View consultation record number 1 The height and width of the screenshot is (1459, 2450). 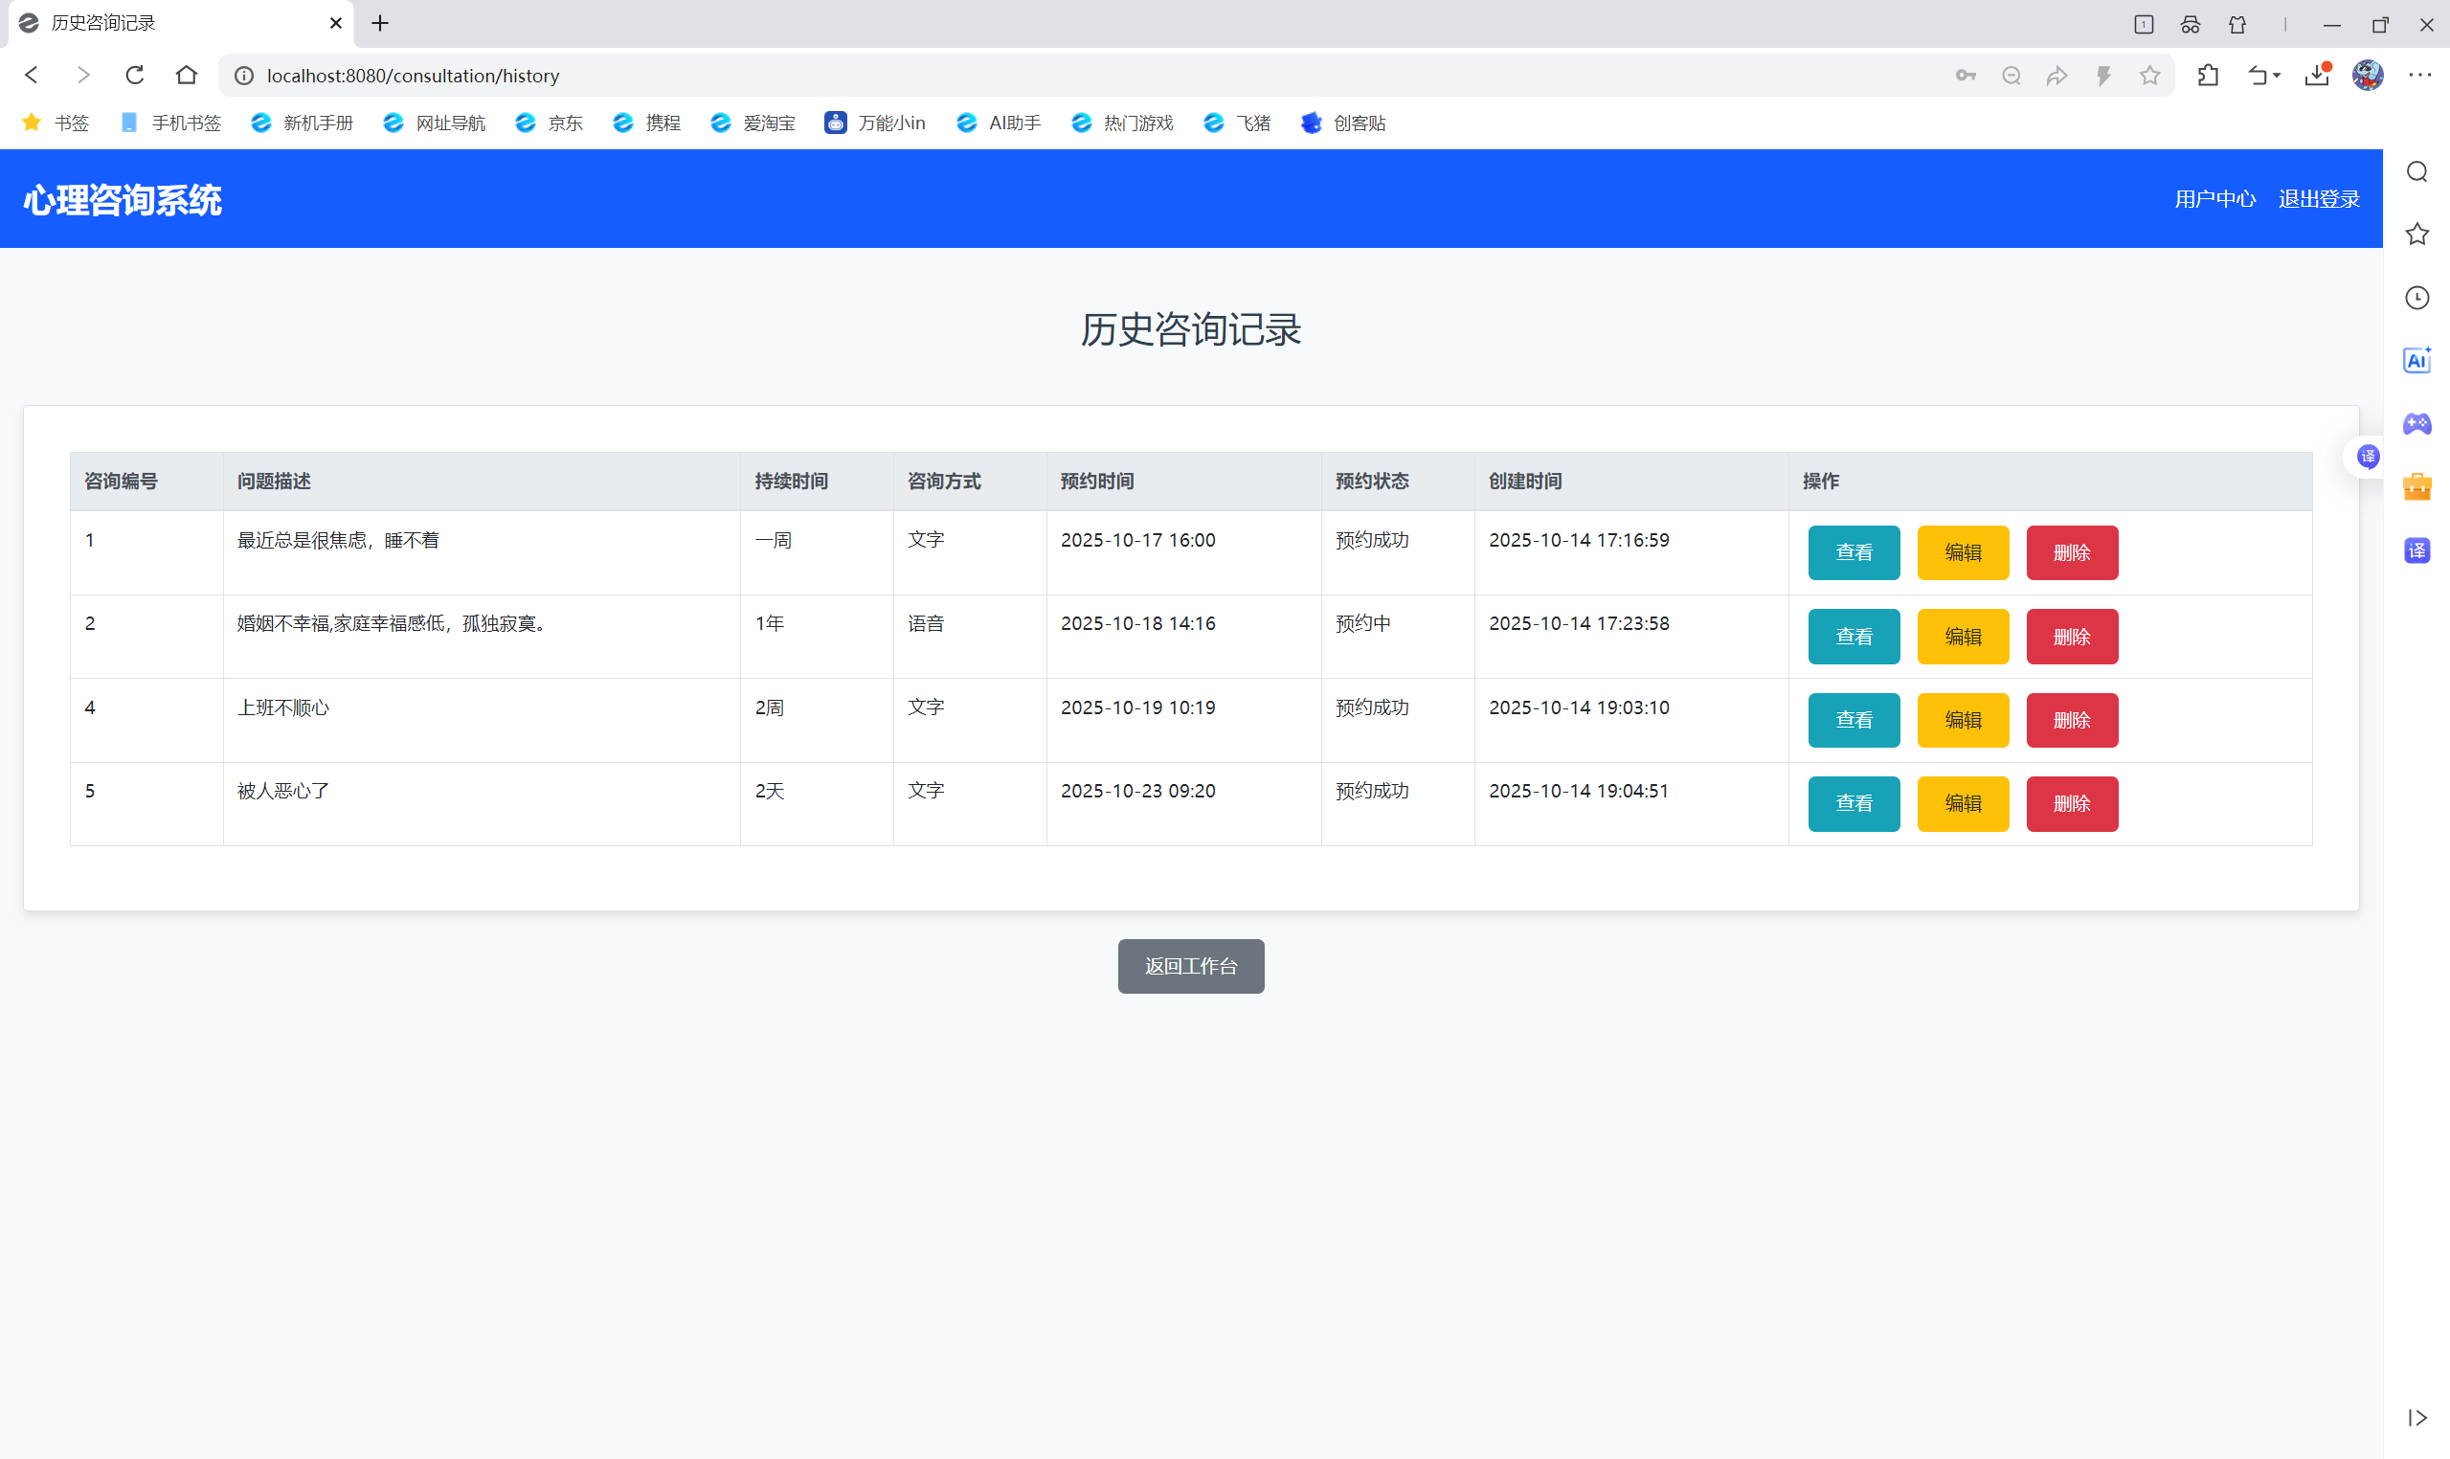1854,552
